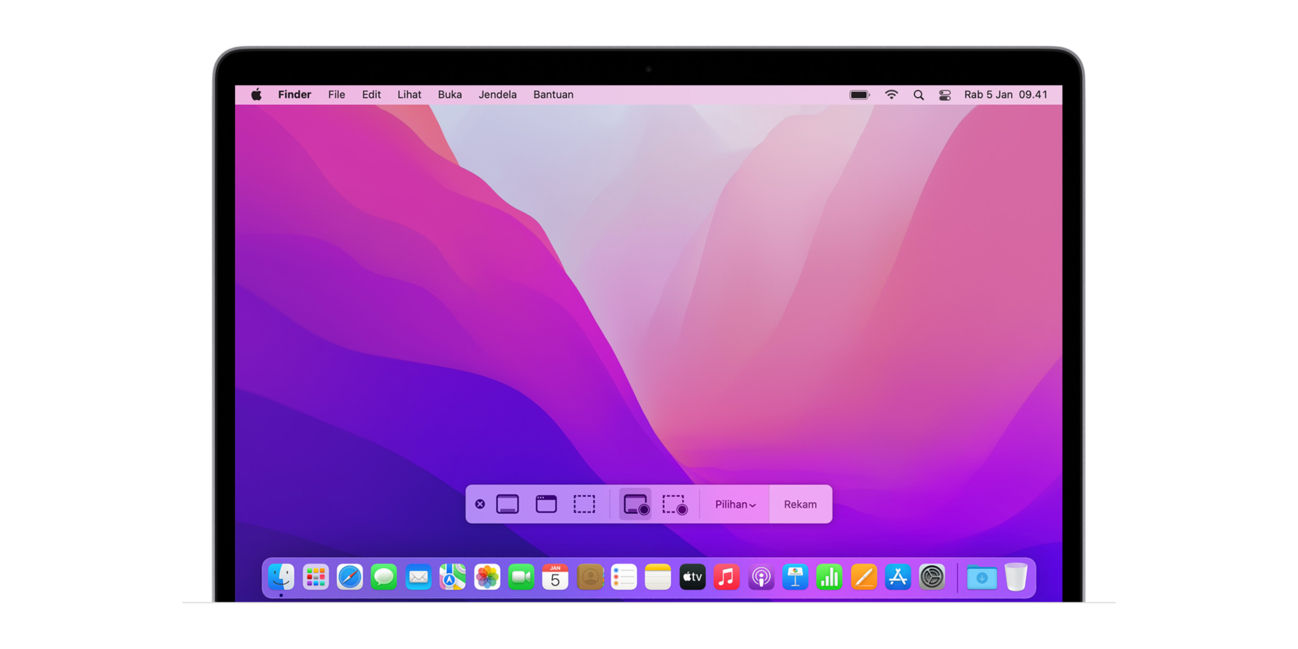Select record selected portion option
The width and height of the screenshot is (1298, 649).
(674, 504)
